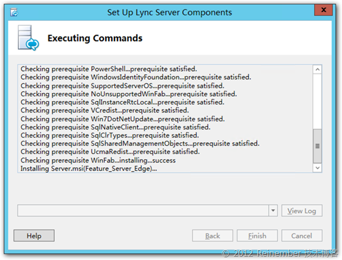The image size is (342, 260).
Task: Click the log list scroll-down arrow
Action: coord(317,168)
